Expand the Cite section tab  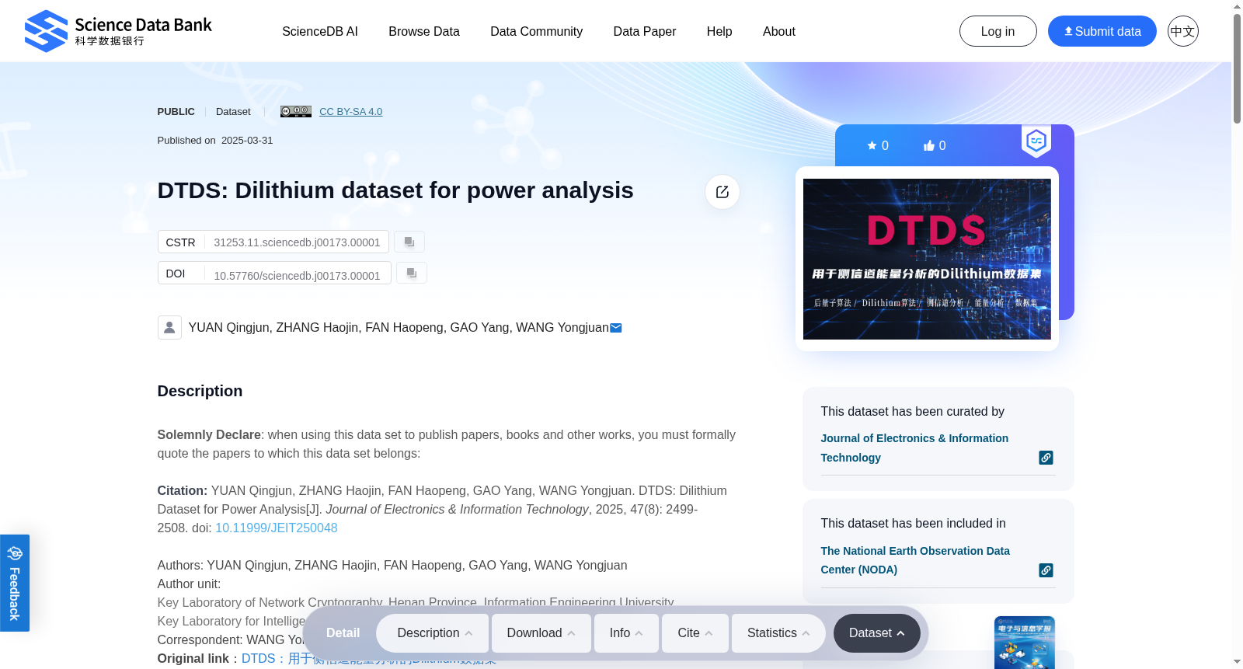[x=695, y=633]
